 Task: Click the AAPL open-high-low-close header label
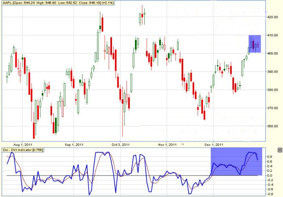58,3
